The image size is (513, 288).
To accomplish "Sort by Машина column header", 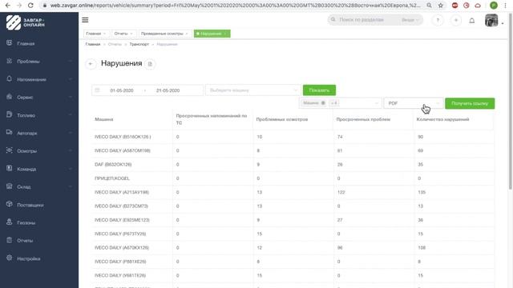I will pyautogui.click(x=103, y=119).
